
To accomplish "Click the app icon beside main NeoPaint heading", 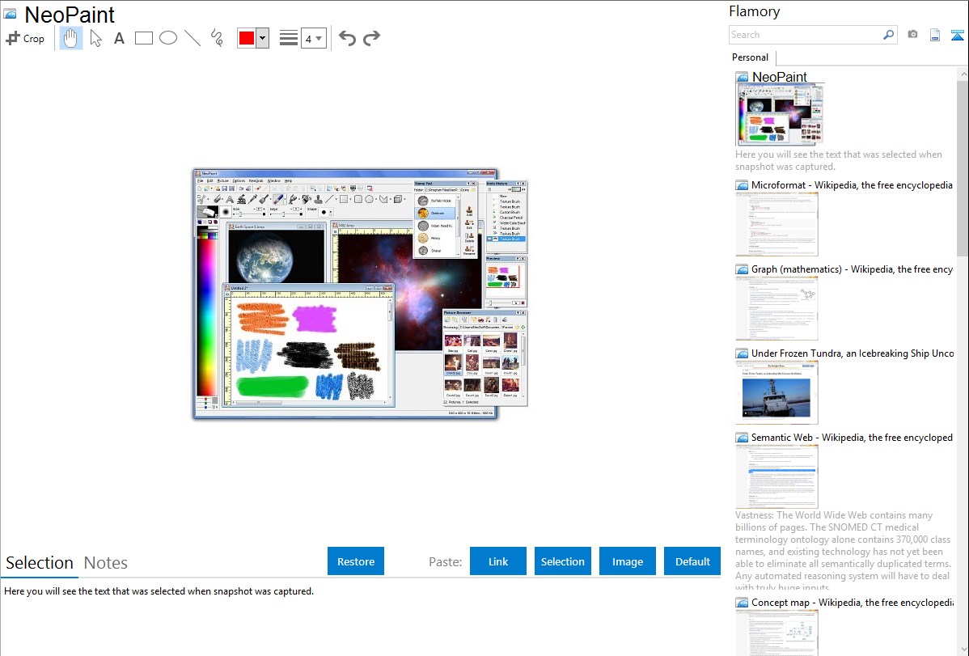I will tap(10, 15).
